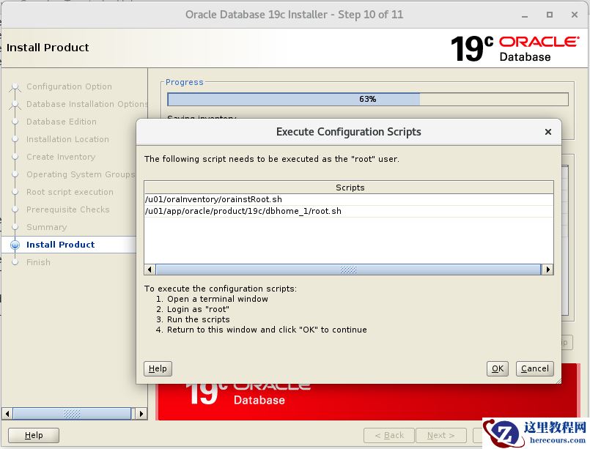
Task: Click the "Login as root" instruction text
Action: [198, 309]
